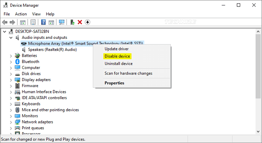Image resolution: width=262 pixels, height=143 pixels.
Task: Select the Disk drives category icon
Action: pyautogui.click(x=17, y=74)
